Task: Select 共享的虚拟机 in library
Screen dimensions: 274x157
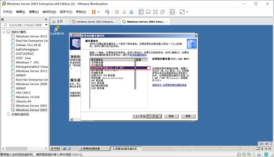Action: click(20, 114)
